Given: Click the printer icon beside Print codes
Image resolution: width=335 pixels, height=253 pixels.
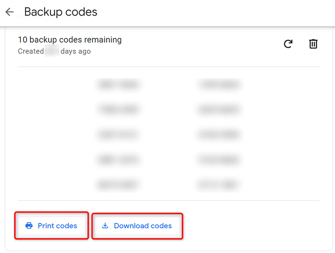Looking at the screenshot, I should click(x=29, y=226).
